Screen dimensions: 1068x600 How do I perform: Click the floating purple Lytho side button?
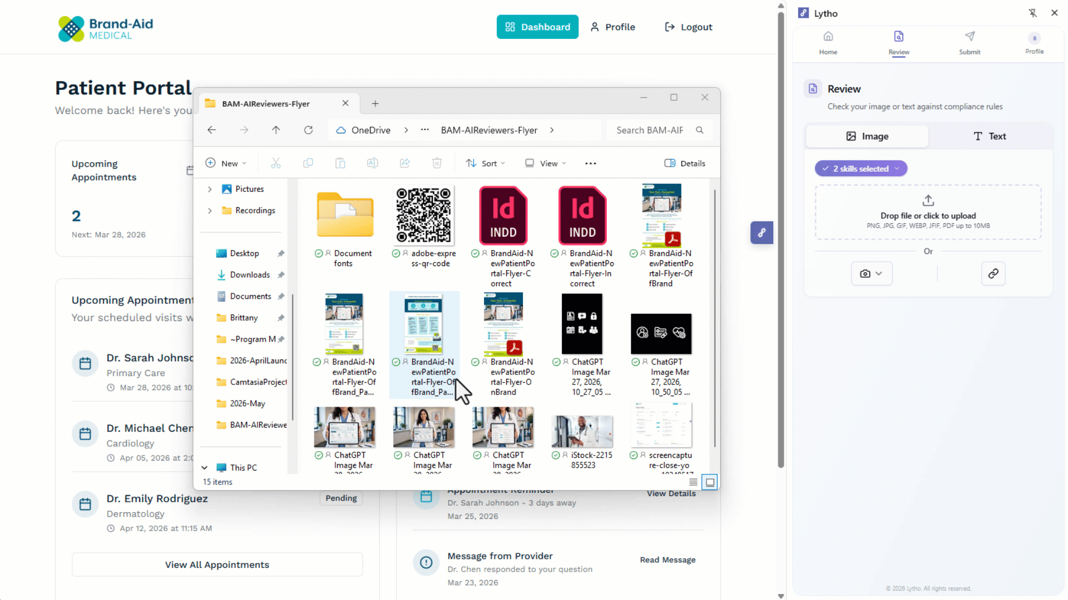[762, 232]
